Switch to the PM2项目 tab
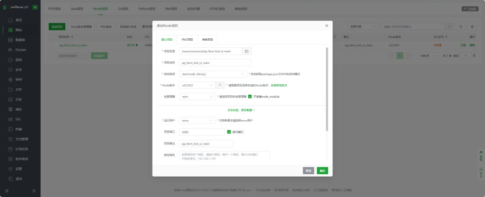485x197 pixels. 188,40
